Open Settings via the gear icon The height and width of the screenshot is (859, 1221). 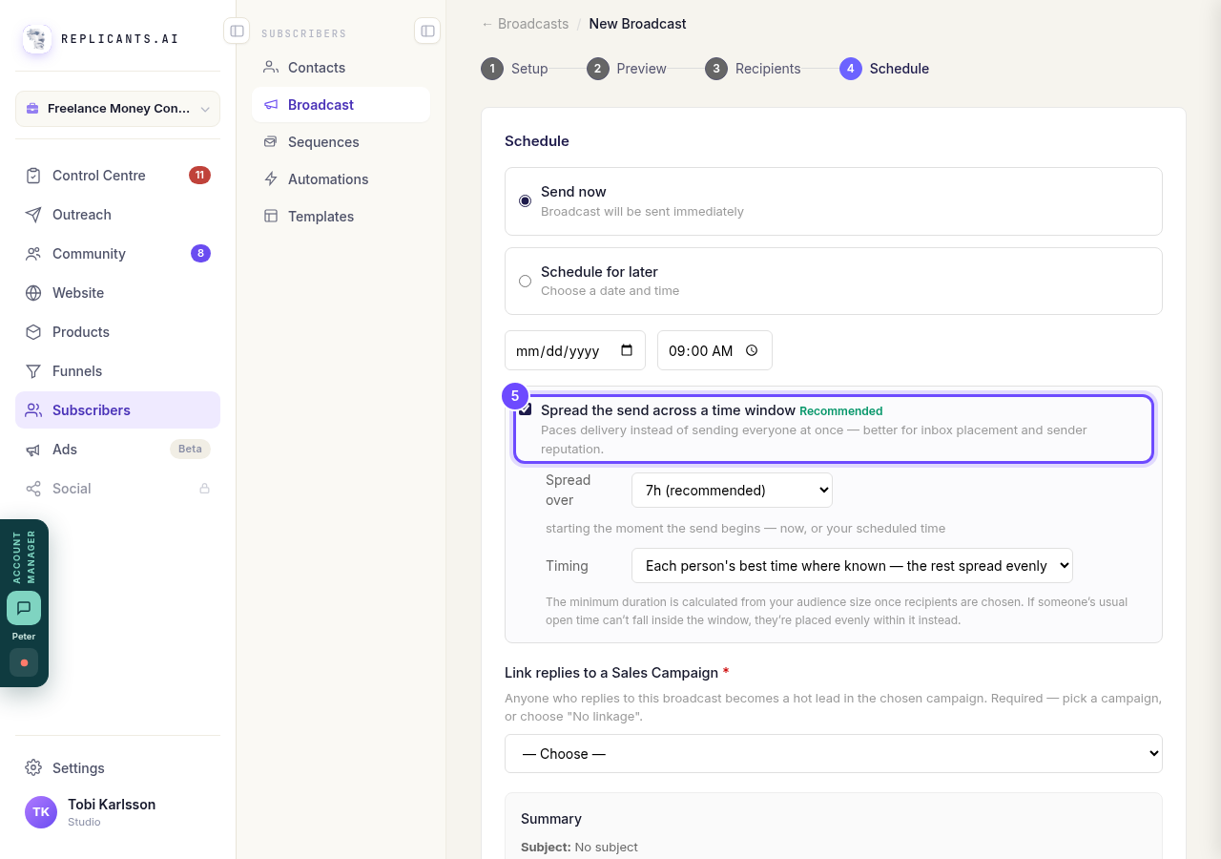coord(33,768)
